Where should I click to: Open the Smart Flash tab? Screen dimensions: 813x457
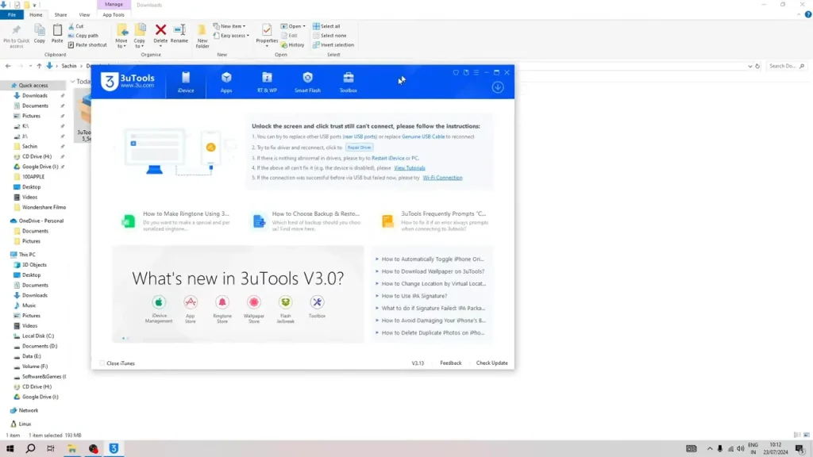pyautogui.click(x=307, y=83)
